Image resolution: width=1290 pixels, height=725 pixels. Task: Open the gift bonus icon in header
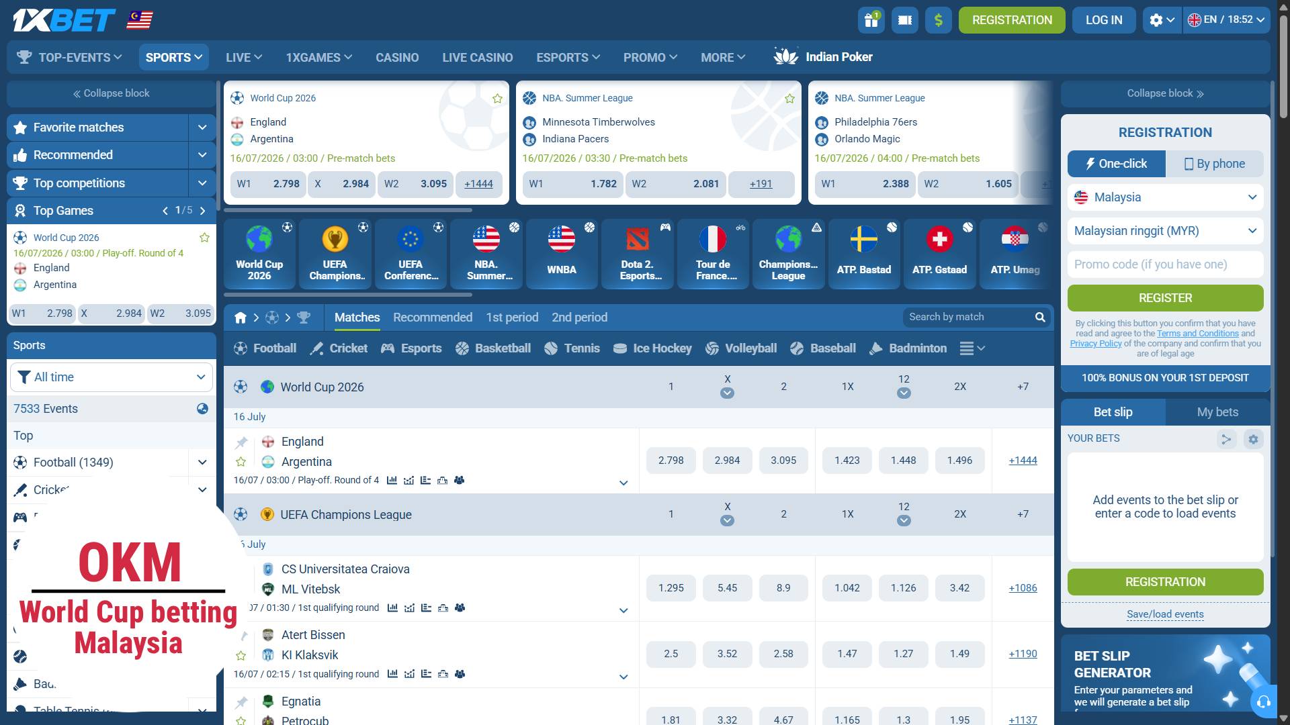click(x=871, y=20)
